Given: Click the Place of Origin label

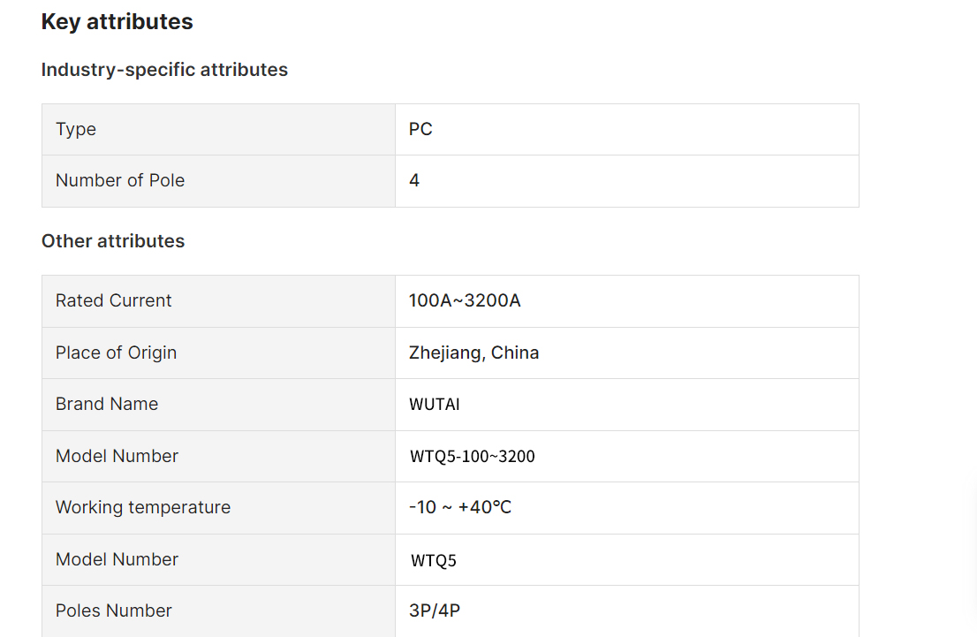Looking at the screenshot, I should (116, 353).
